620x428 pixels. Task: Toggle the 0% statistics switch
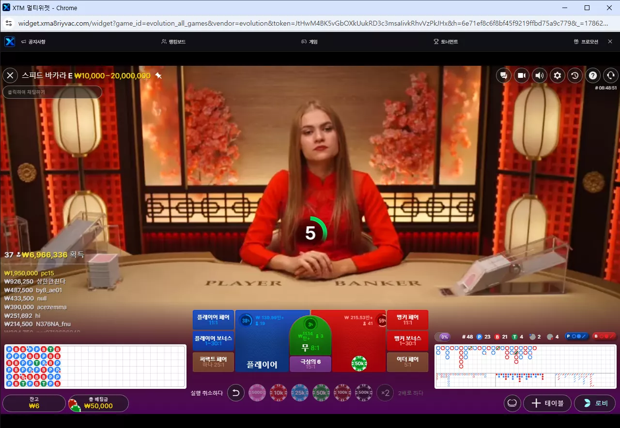click(x=443, y=337)
